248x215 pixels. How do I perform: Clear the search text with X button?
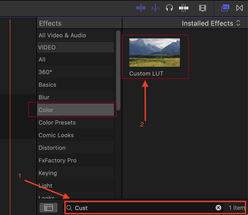tap(218, 208)
